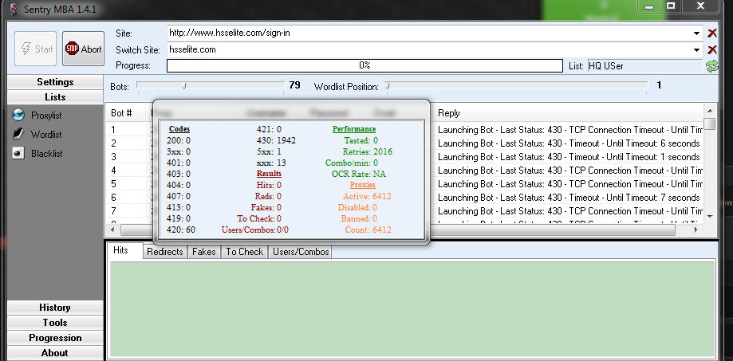733x361 pixels.
Task: Click the Wordlist Position slider handle
Action: tap(387, 85)
